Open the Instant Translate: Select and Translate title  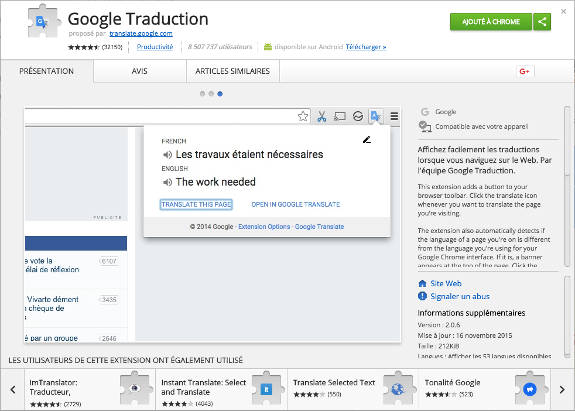204,387
